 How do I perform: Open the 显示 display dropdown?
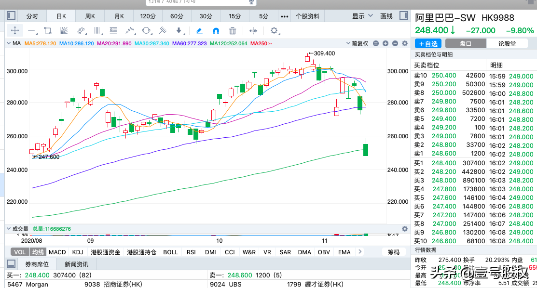362,16
